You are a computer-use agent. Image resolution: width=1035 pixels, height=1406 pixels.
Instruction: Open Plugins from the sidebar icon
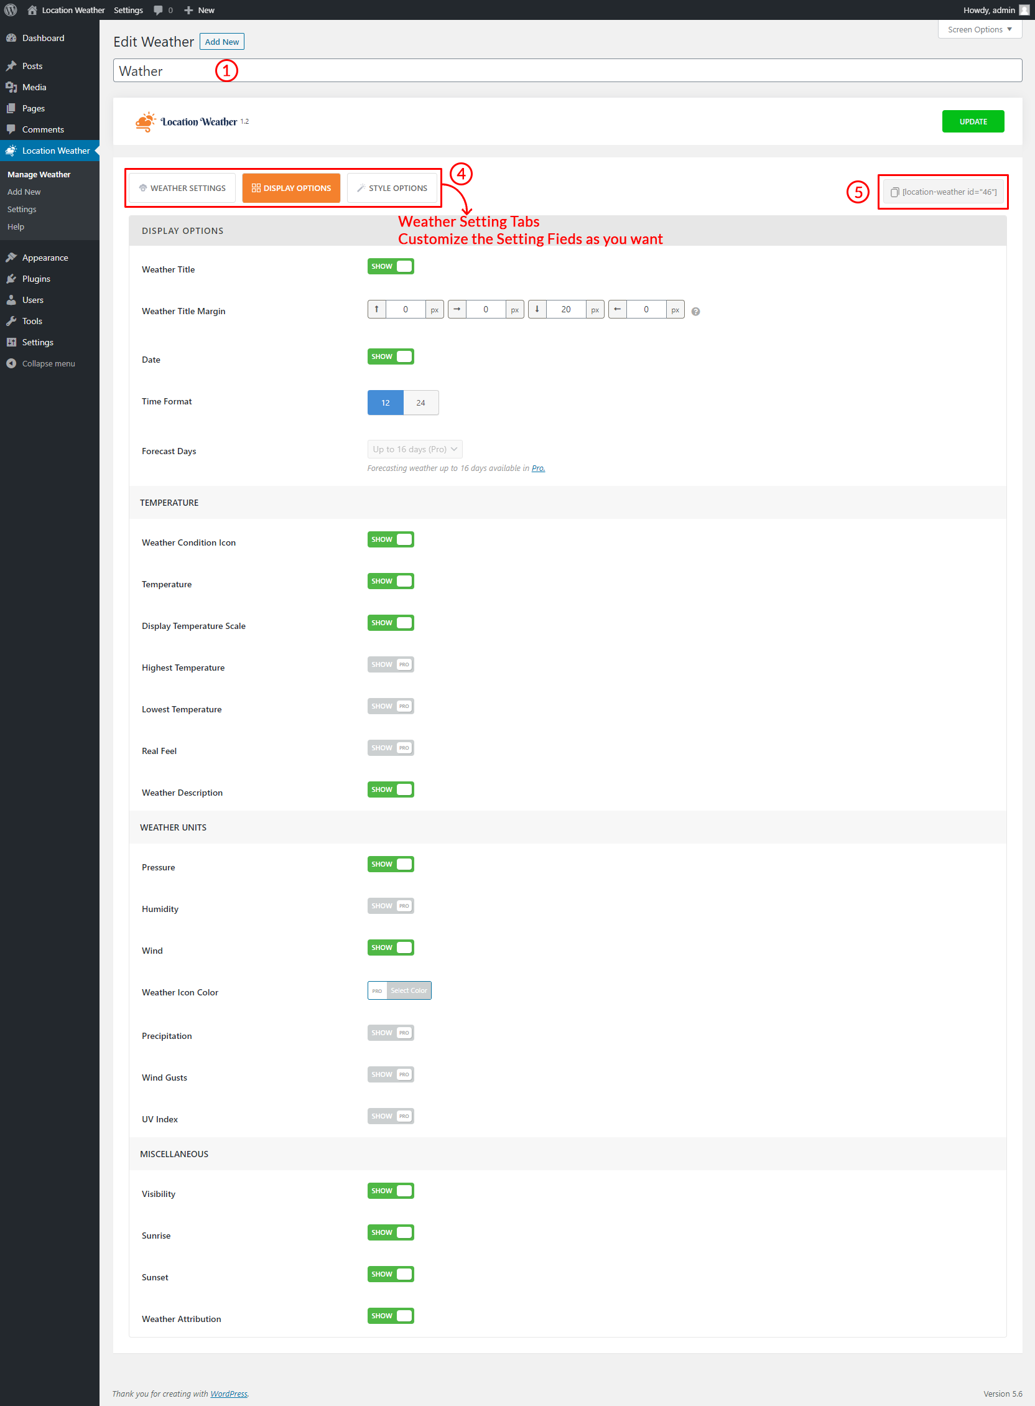tap(11, 279)
